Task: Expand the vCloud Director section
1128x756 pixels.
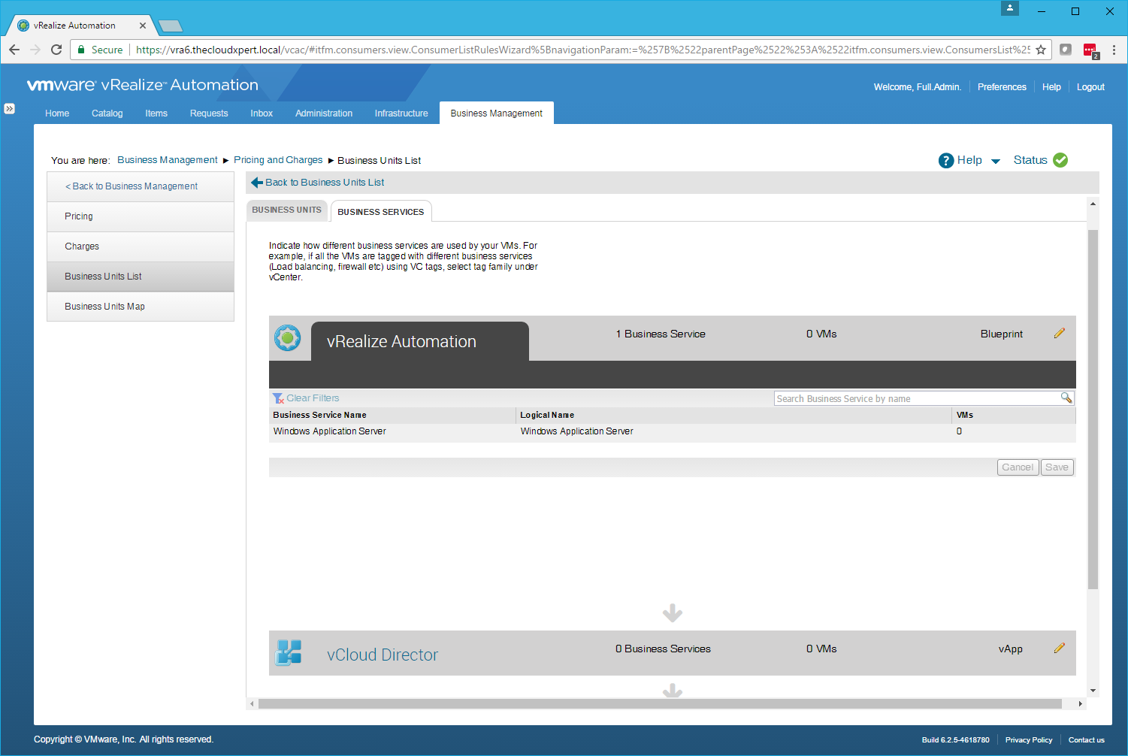Action: point(383,655)
